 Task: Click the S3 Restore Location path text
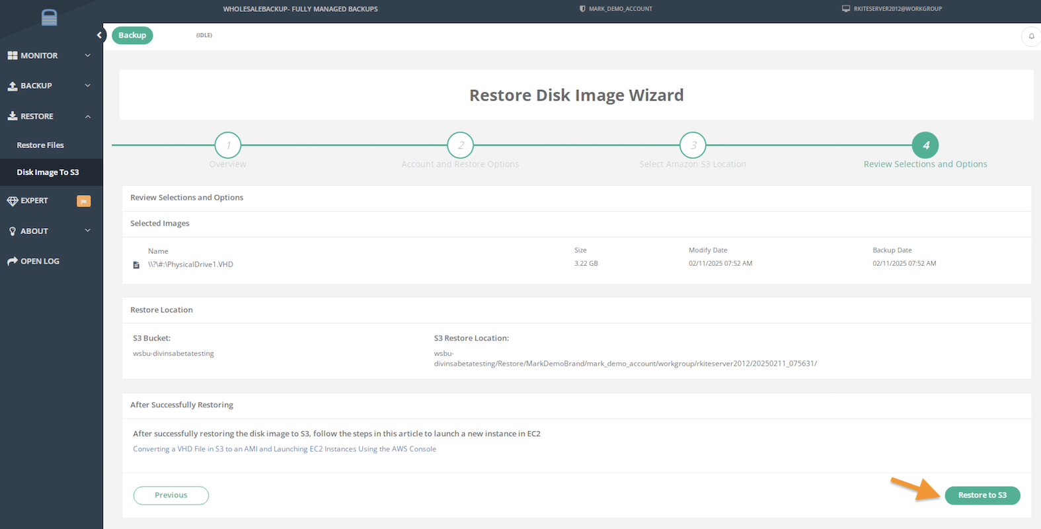[625, 358]
